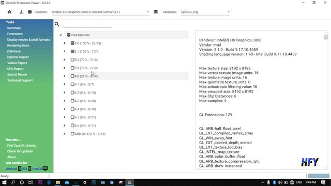Viewport: 331px width, 186px height.
Task: Check the 3.3 version checkbox
Action: pyautogui.click(x=72, y=68)
